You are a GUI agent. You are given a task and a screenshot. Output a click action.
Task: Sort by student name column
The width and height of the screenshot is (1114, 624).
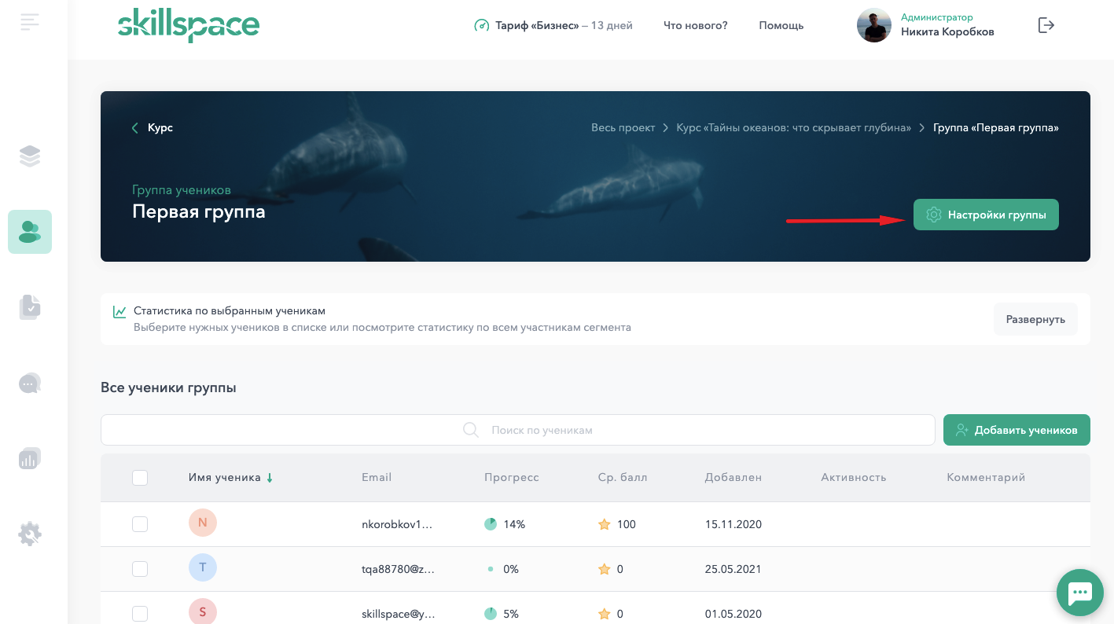pos(230,477)
